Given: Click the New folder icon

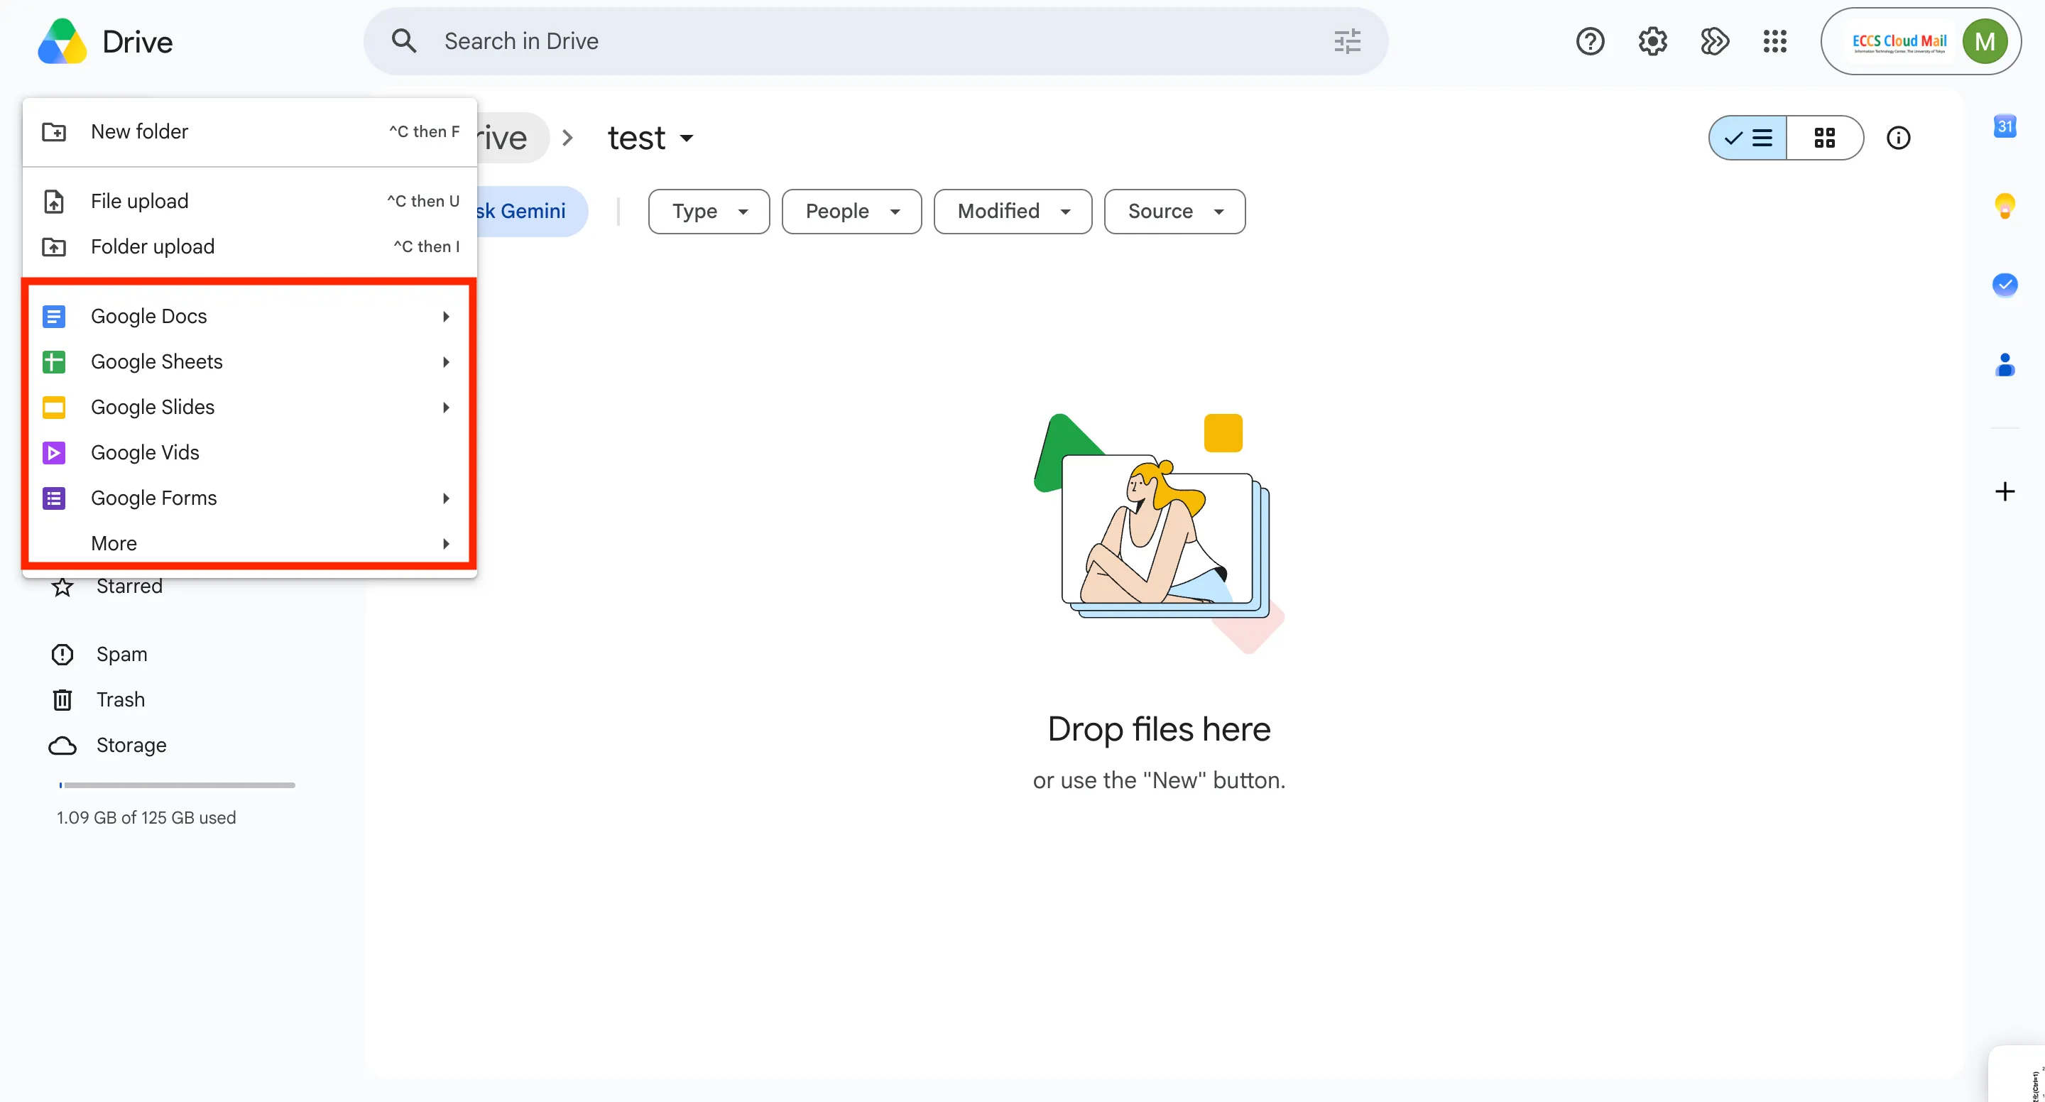Looking at the screenshot, I should [x=54, y=132].
